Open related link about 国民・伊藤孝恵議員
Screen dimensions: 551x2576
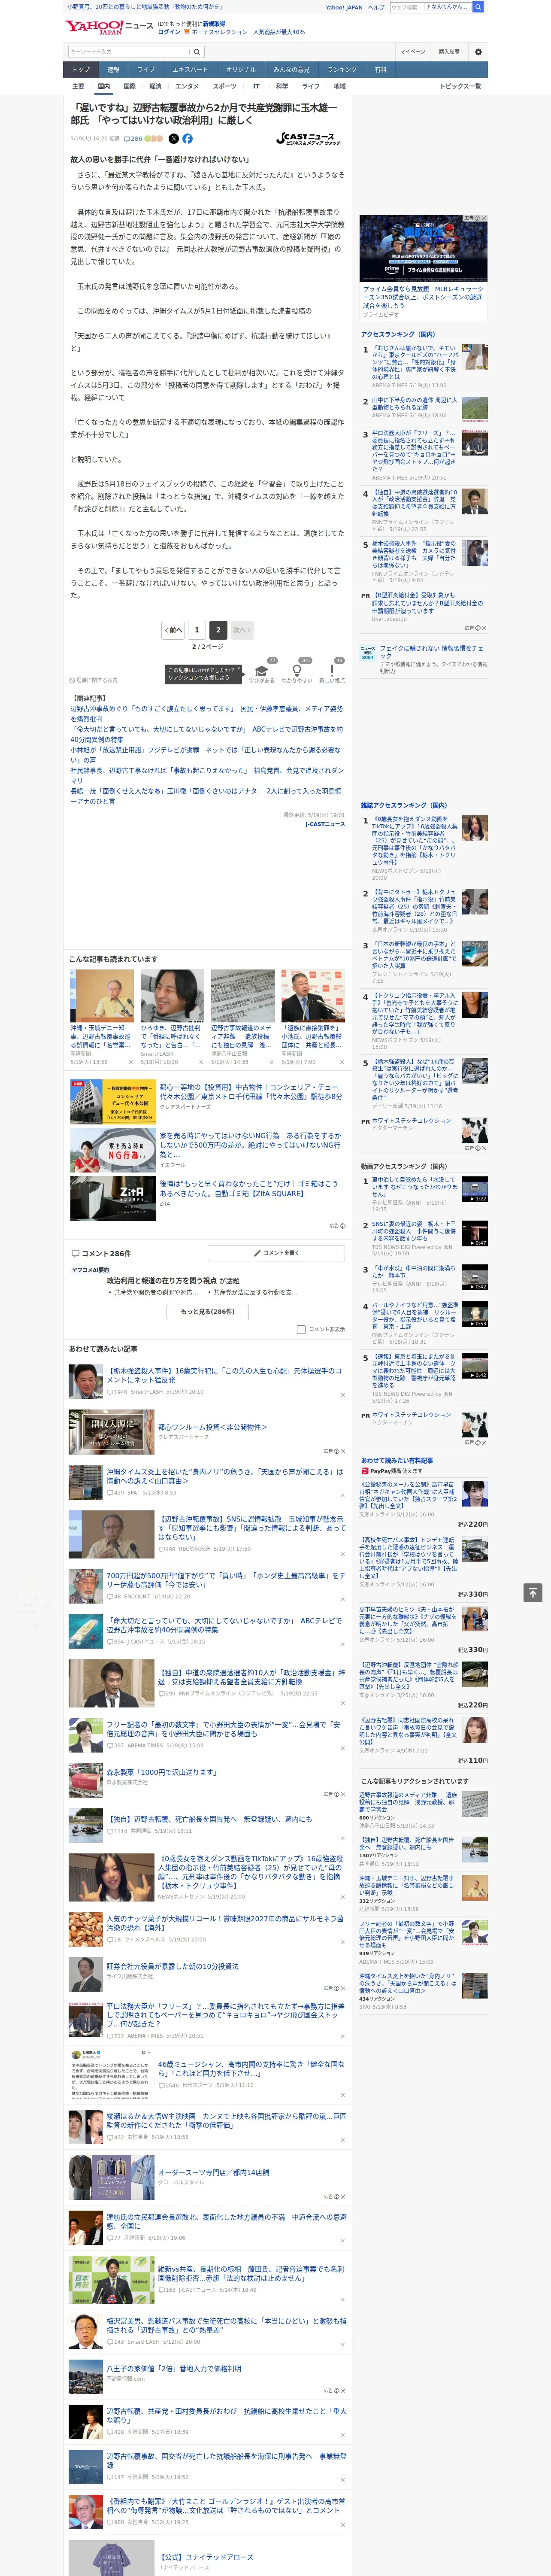[x=206, y=714]
